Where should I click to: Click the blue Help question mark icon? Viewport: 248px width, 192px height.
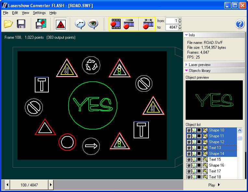coord(240,24)
